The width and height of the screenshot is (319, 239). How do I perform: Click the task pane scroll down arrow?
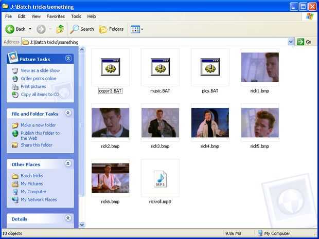[82, 225]
